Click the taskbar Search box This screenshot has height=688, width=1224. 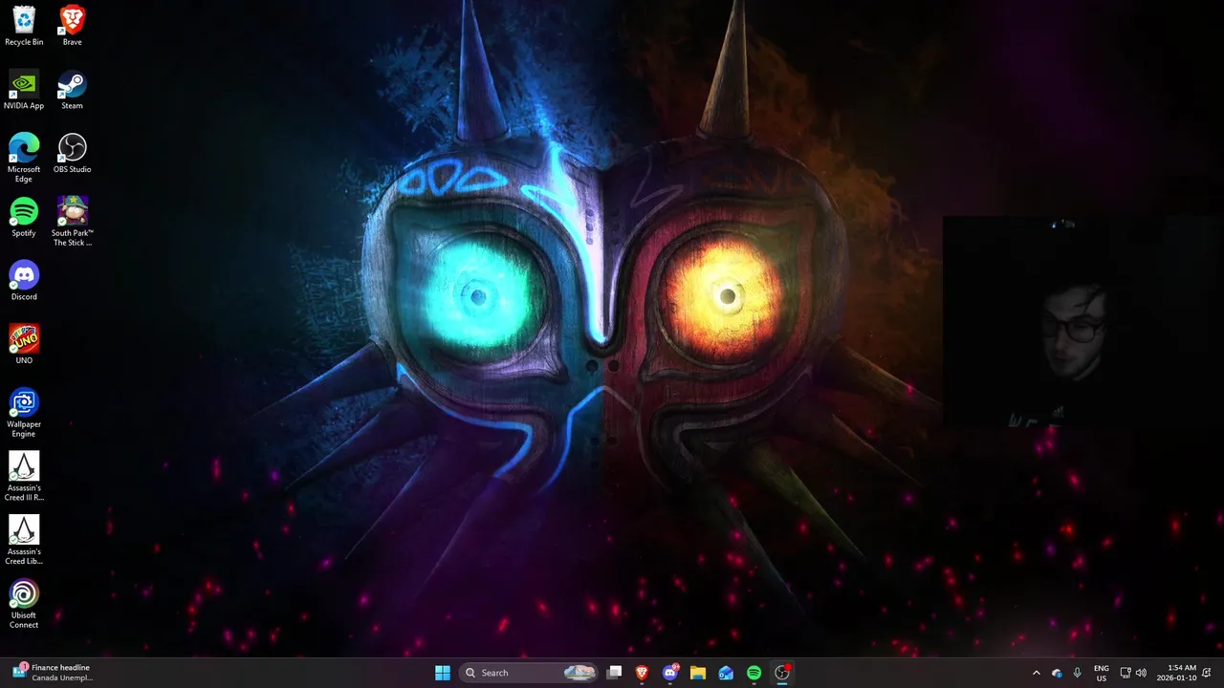coord(529,673)
